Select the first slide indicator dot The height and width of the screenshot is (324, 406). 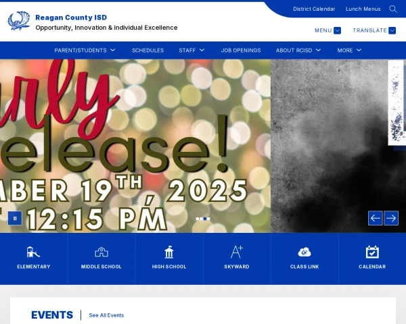(198, 219)
